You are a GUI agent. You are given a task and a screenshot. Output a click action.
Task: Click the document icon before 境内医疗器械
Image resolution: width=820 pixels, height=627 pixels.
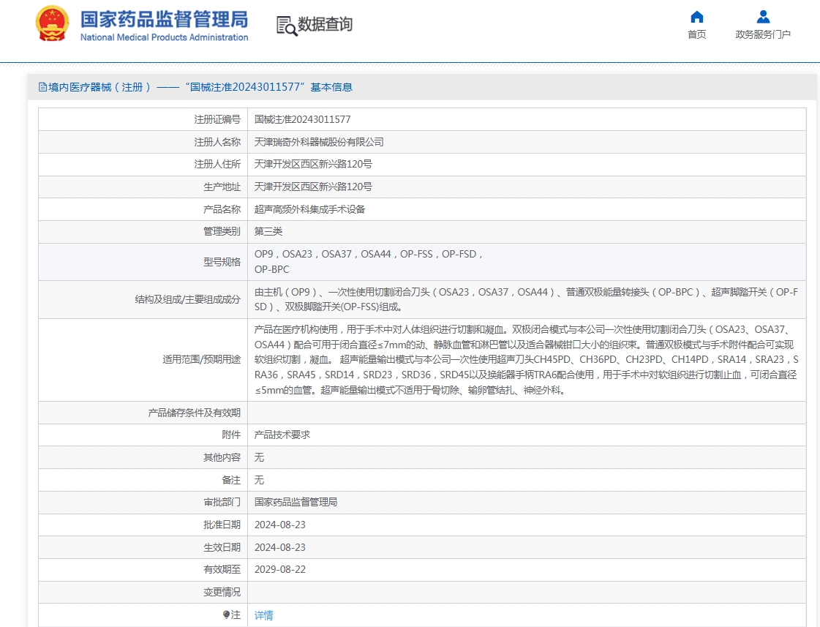pos(42,87)
